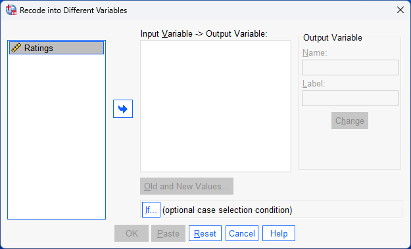Click the Paste button
The image size is (411, 249).
[168, 233]
